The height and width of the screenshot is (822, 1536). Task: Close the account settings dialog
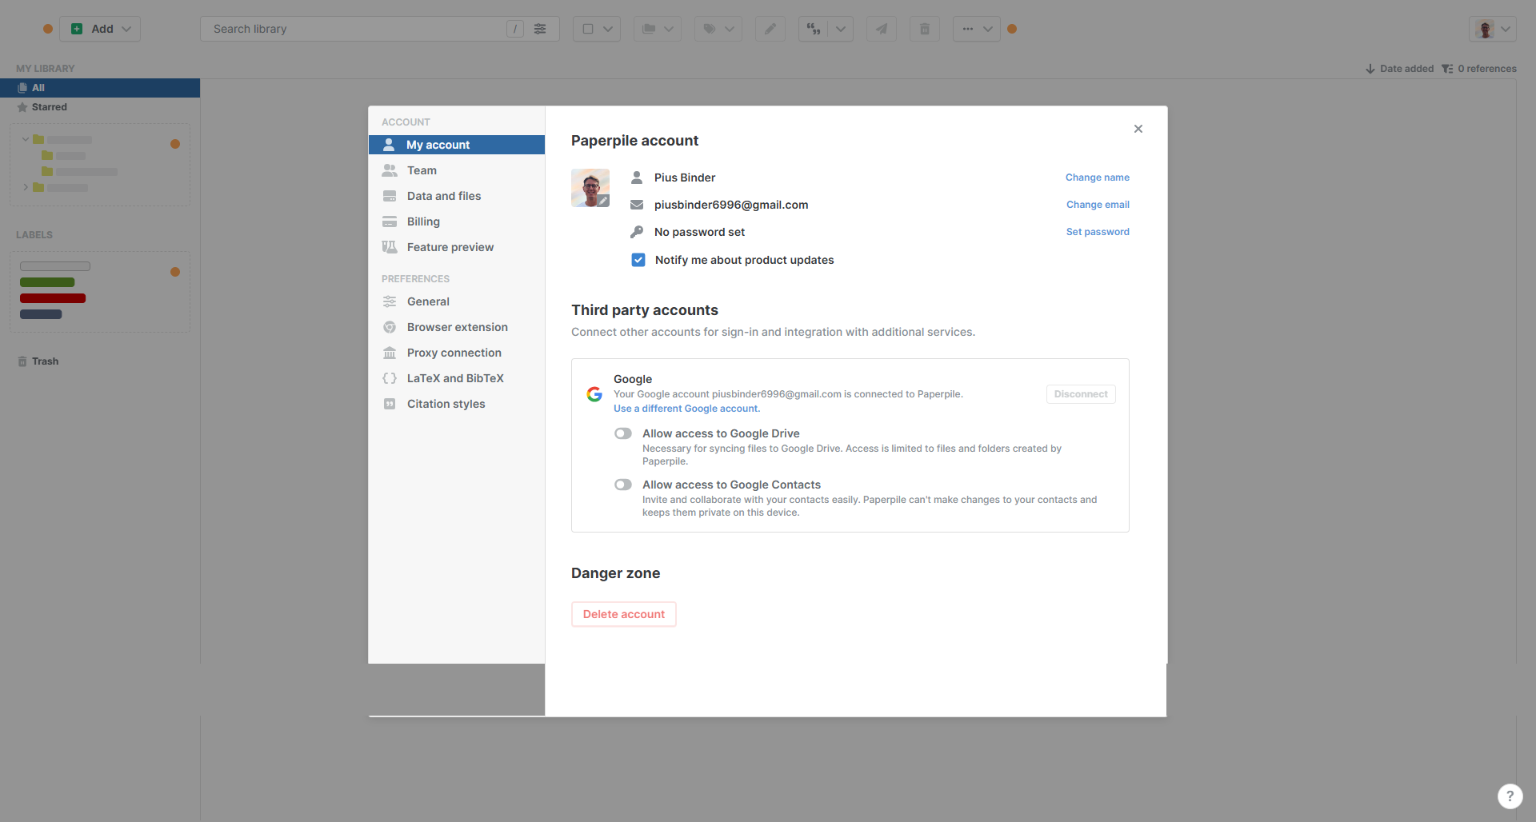[x=1138, y=129]
